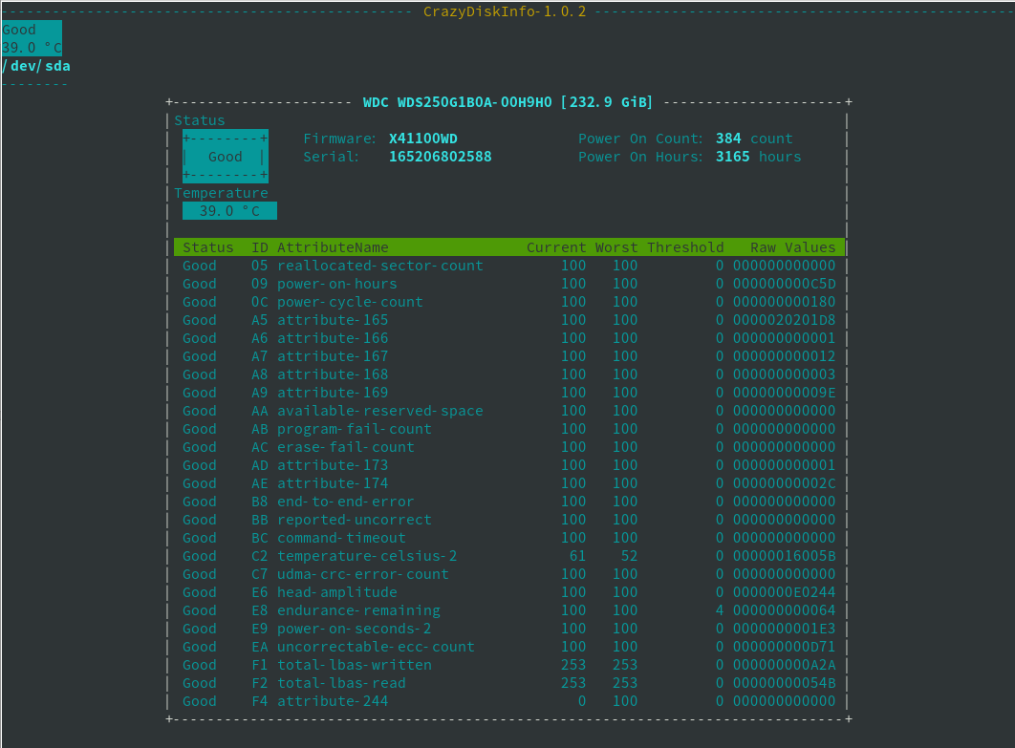The image size is (1015, 748).
Task: Select the available-reserved-space row
Action: [509, 410]
